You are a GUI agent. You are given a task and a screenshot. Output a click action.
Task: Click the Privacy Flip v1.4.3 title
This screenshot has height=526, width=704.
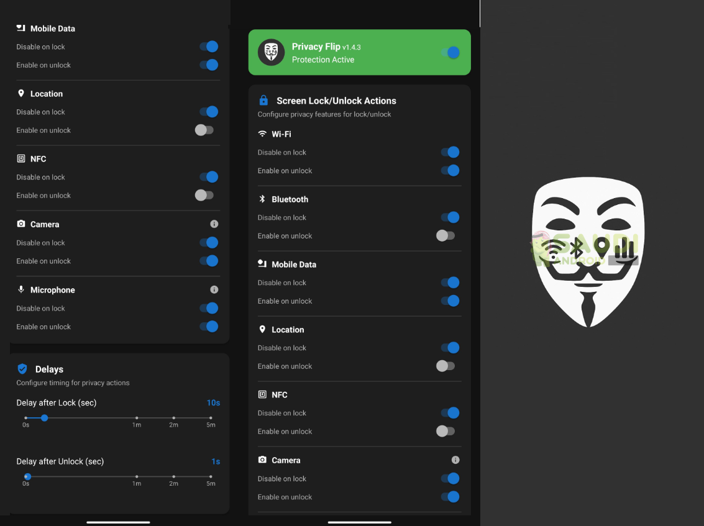326,47
